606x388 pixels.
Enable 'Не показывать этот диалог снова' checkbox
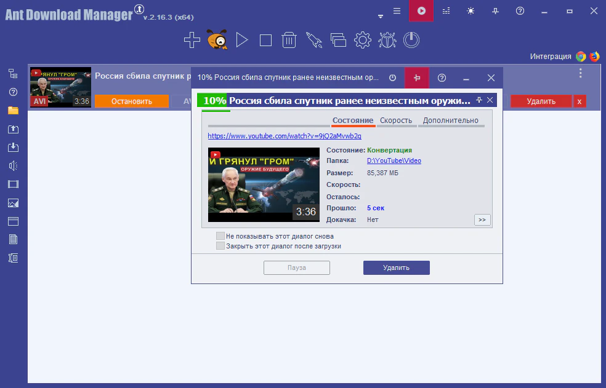coord(220,236)
